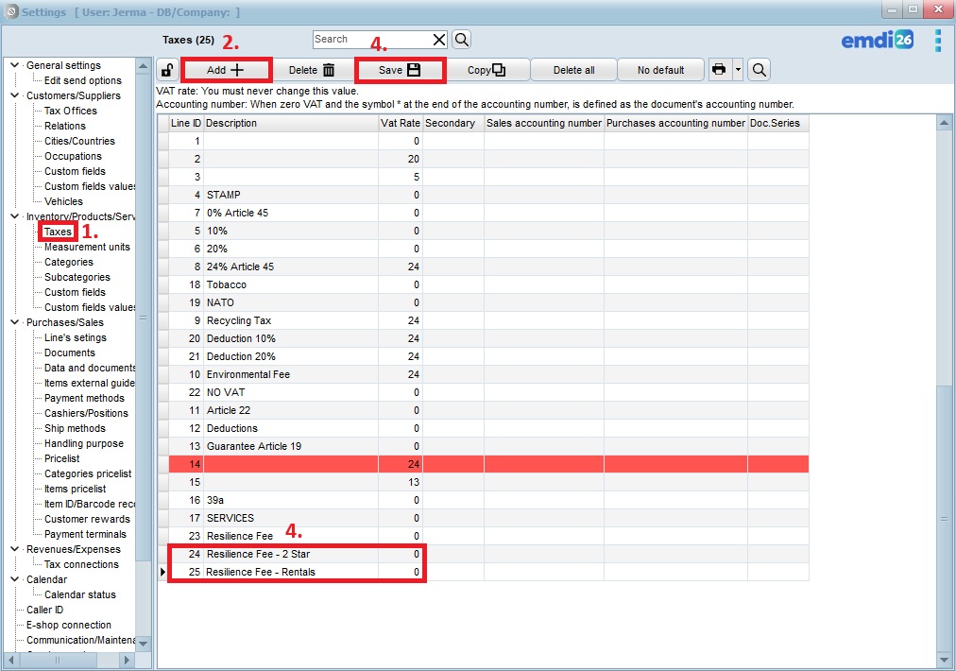This screenshot has width=956, height=671.
Task: Open Handling purpose settings
Action: pyautogui.click(x=84, y=443)
